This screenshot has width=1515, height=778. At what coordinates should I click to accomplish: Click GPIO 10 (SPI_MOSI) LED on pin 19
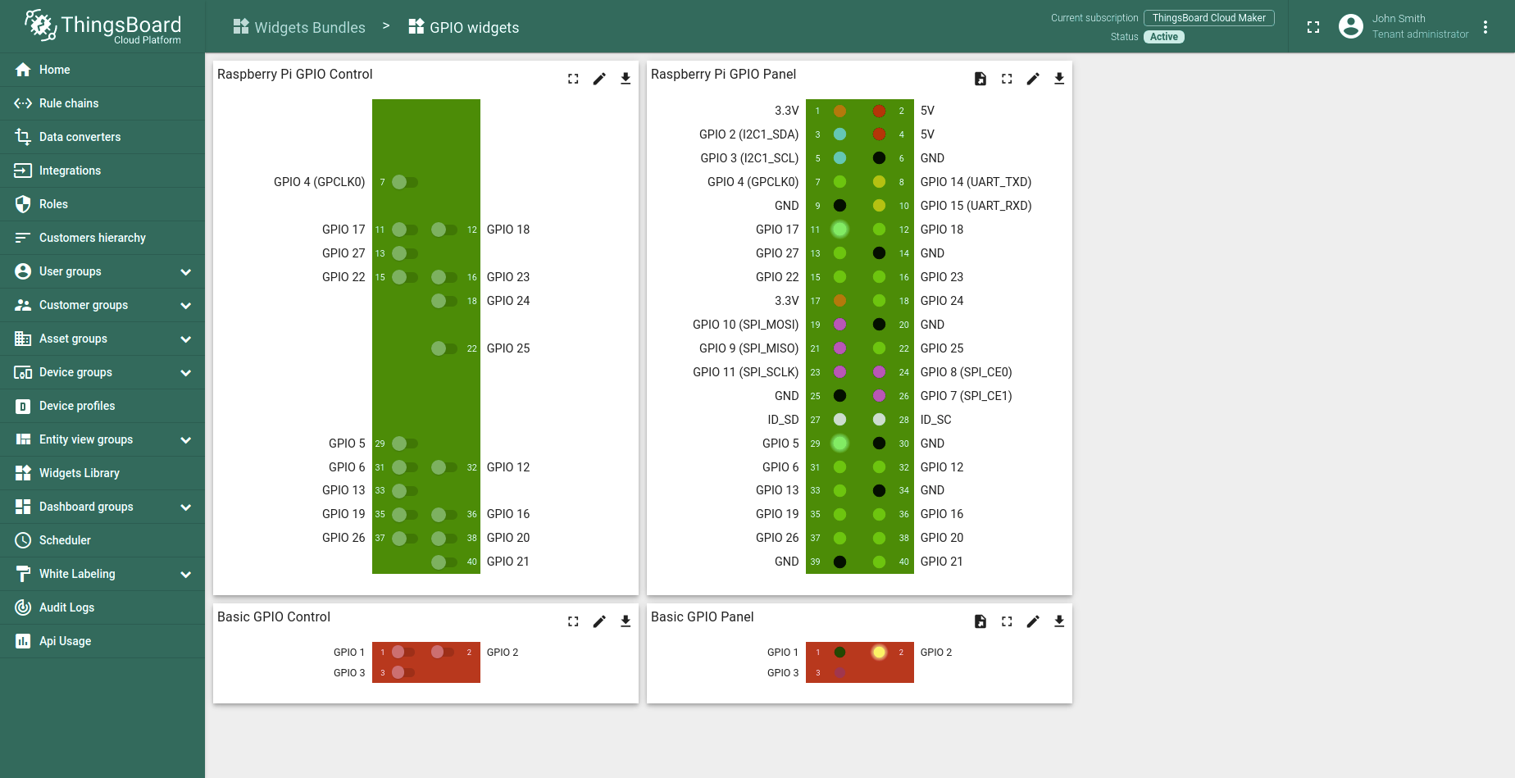point(839,325)
